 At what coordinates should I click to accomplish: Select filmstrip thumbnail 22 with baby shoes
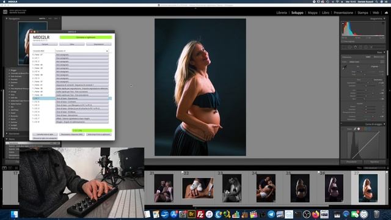198,188
